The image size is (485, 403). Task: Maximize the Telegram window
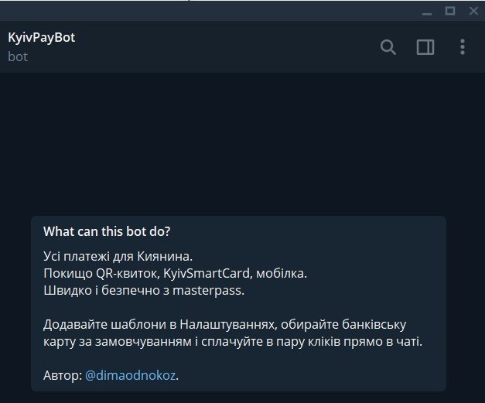click(x=450, y=11)
